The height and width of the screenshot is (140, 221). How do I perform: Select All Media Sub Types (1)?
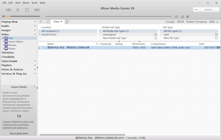pyautogui.click(x=128, y=31)
